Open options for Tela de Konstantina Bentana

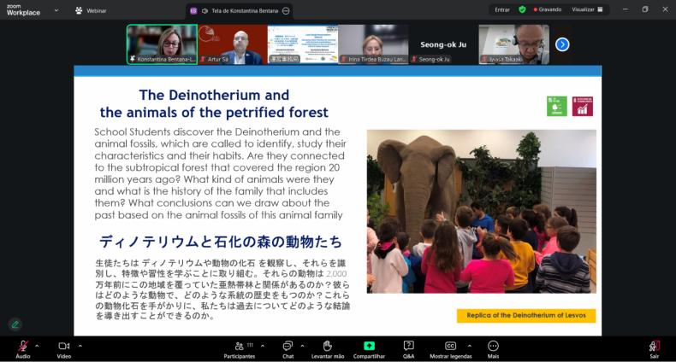286,10
